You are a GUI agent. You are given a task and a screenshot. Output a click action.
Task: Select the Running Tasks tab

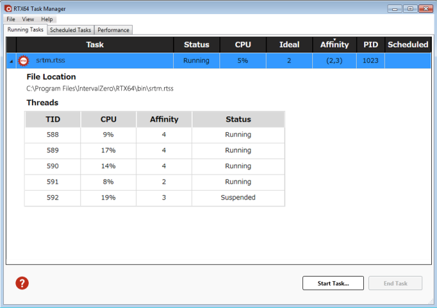tap(25, 30)
